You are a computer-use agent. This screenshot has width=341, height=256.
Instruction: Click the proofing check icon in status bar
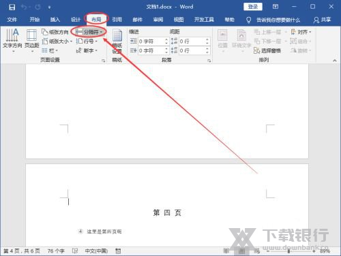pyautogui.click(x=75, y=251)
